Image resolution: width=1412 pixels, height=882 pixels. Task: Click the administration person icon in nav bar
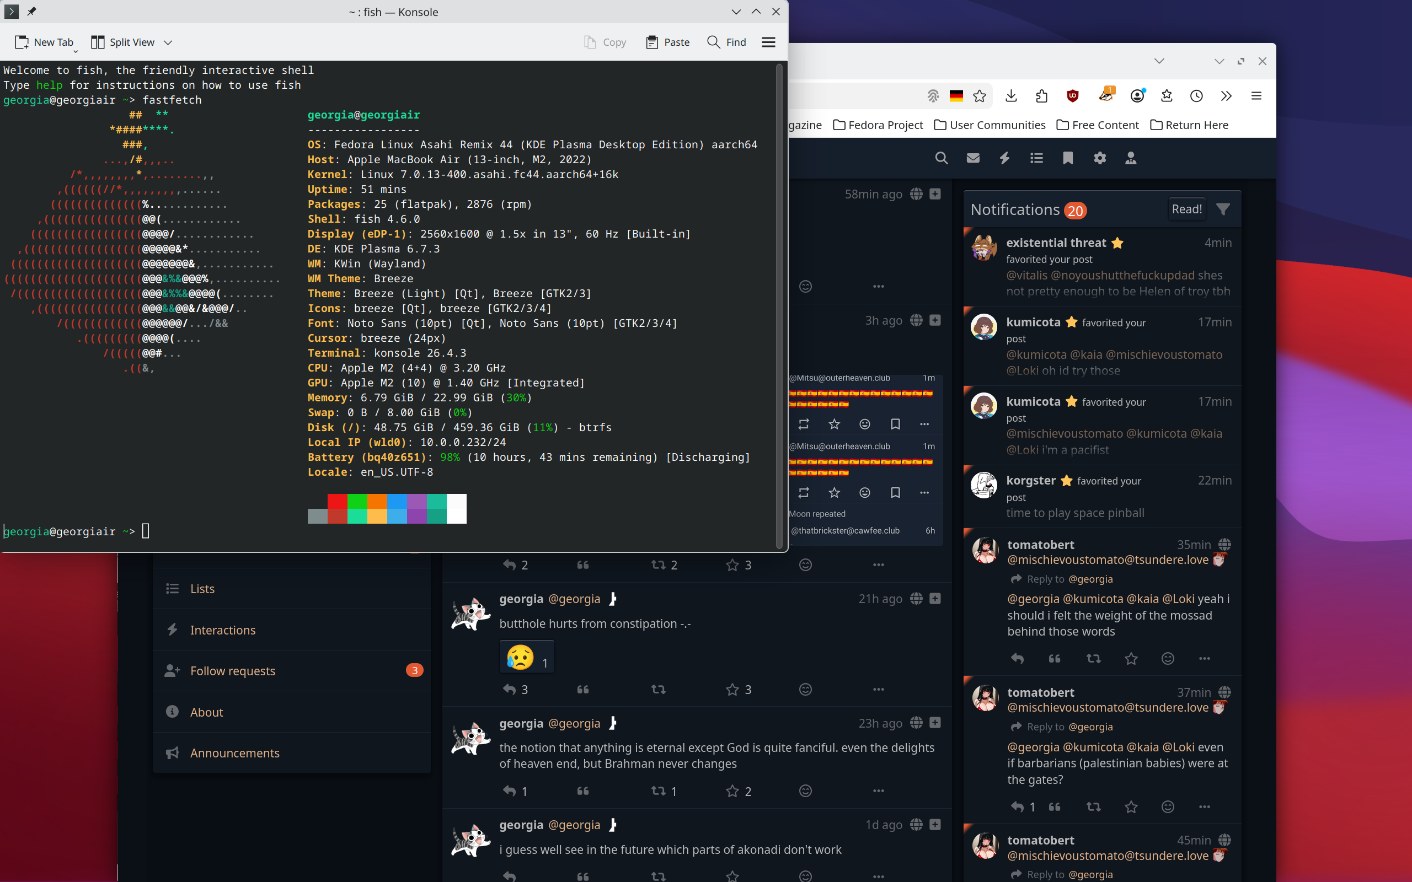point(1131,158)
